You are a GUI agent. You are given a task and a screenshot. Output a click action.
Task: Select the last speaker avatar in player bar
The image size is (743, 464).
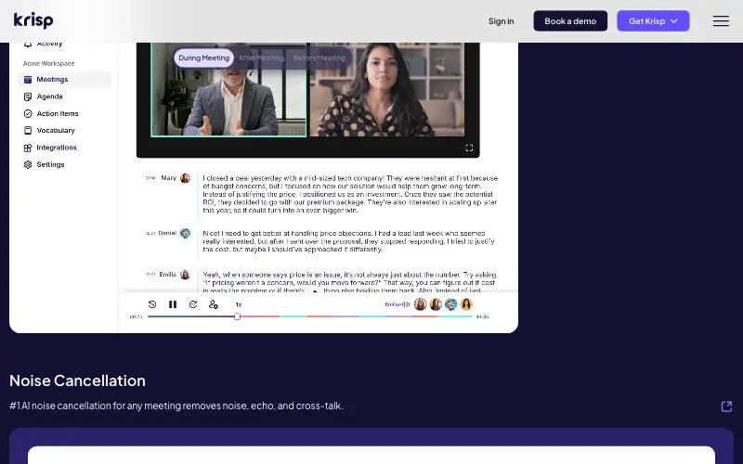point(466,304)
